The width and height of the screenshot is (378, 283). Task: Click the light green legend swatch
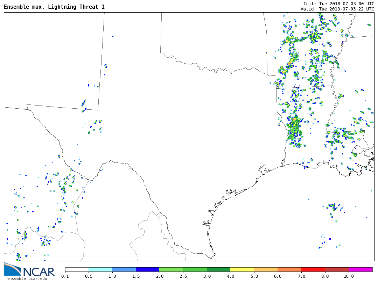tap(171, 270)
